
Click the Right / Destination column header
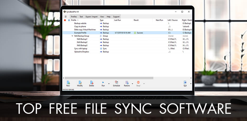(187, 20)
